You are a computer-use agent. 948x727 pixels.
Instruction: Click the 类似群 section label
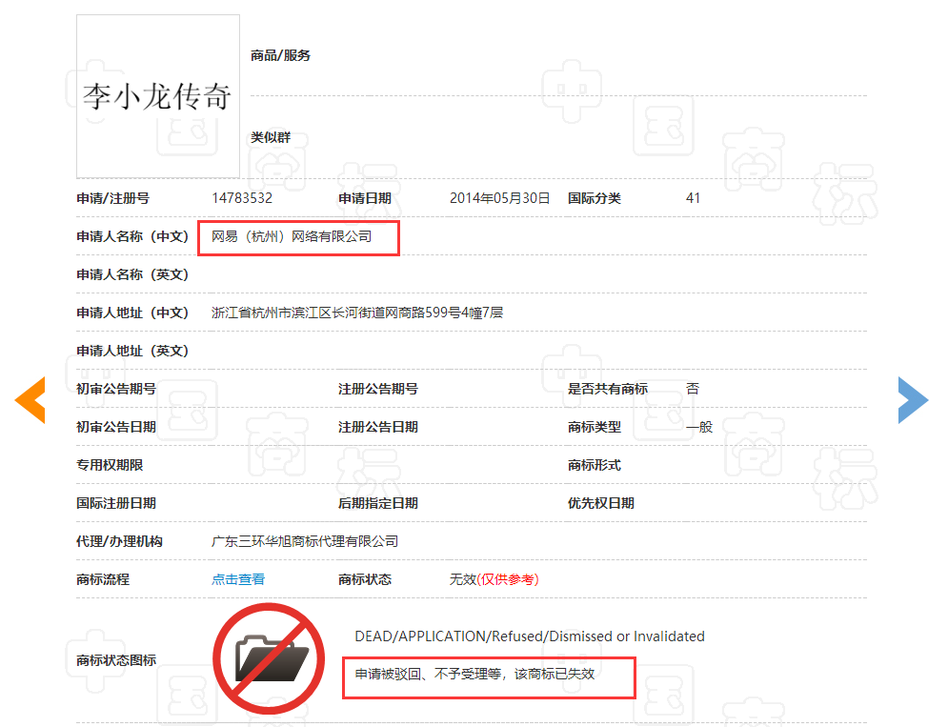tap(271, 137)
